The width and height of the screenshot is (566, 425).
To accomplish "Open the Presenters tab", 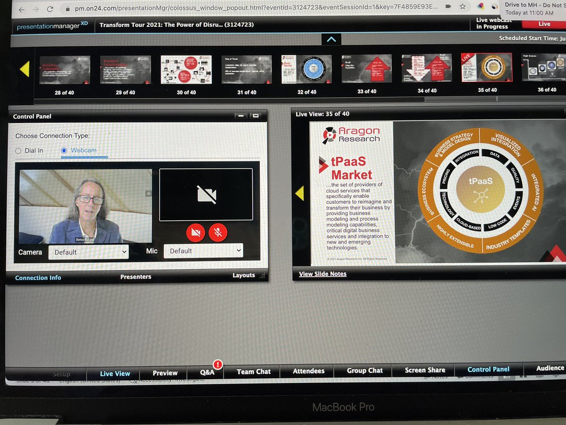I will click(x=136, y=277).
